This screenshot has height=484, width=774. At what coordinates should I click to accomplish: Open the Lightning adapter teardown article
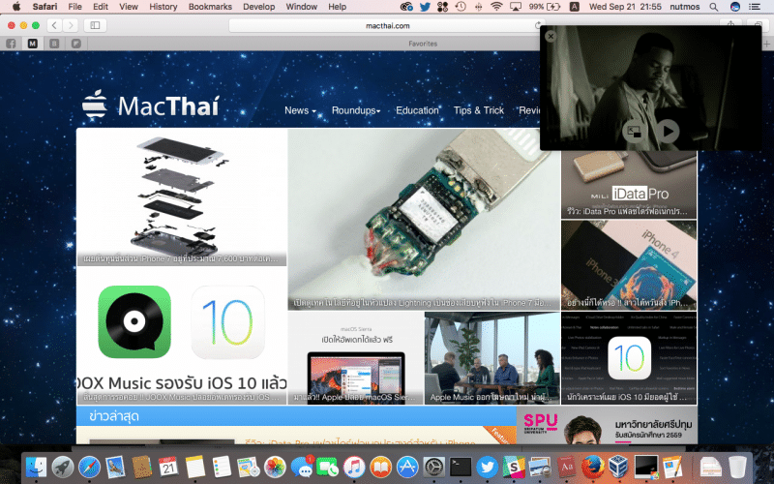(x=424, y=220)
